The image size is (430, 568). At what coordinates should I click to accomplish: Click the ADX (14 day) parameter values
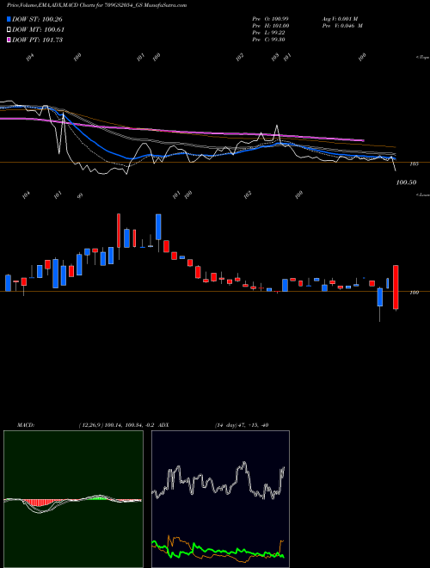click(x=242, y=425)
